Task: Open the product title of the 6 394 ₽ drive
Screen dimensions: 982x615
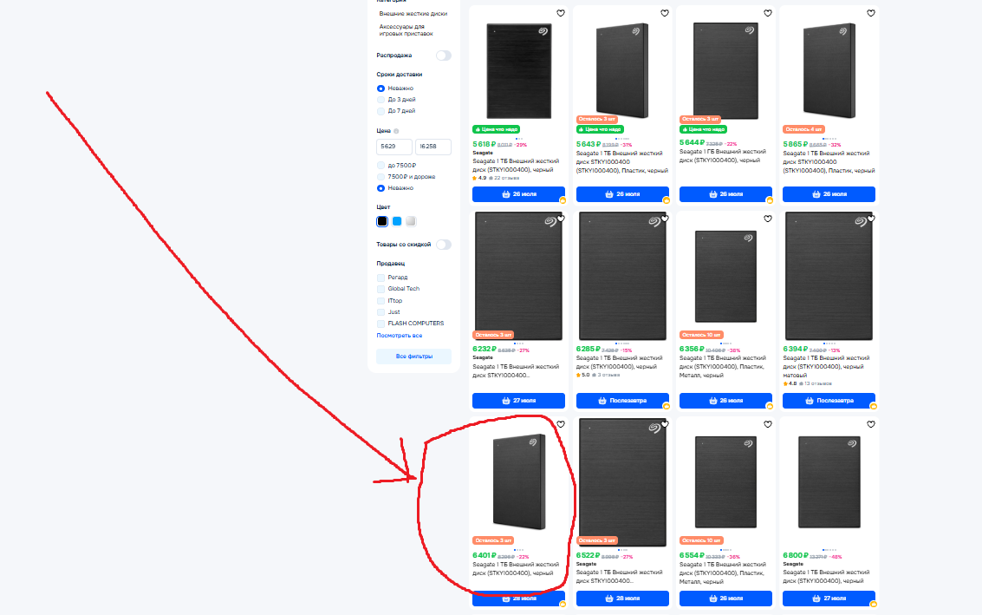Action: [826, 367]
